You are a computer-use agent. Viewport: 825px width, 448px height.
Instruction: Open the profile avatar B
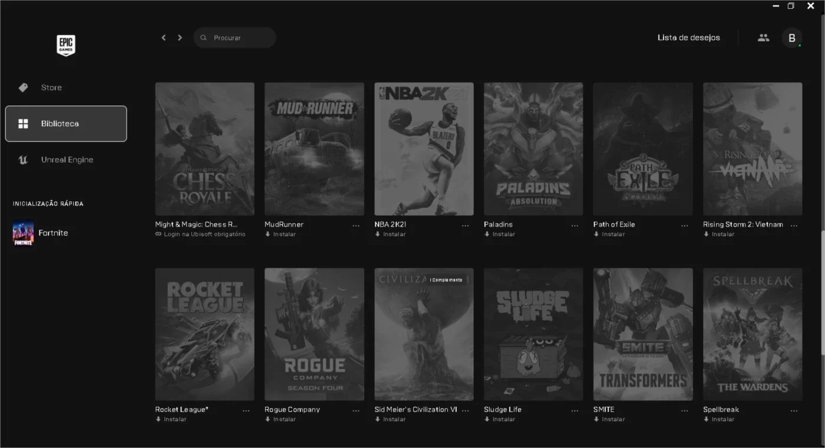click(x=791, y=38)
